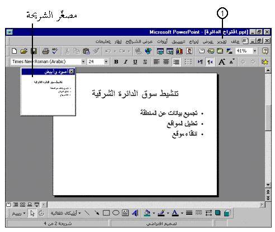Open the ملف (File) menu
Image resolution: width=275 pixels, height=232 pixels.
(x=235, y=41)
